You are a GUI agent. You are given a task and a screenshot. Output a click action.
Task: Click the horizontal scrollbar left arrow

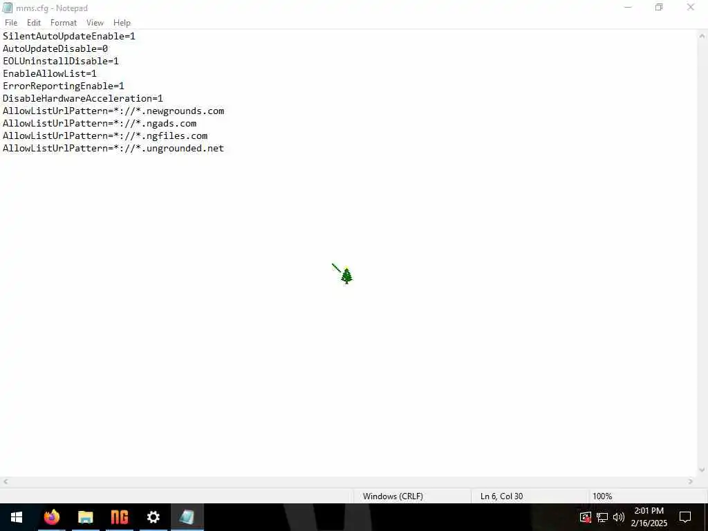pyautogui.click(x=6, y=482)
